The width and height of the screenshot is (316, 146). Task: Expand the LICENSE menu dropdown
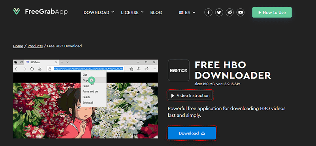click(x=132, y=13)
